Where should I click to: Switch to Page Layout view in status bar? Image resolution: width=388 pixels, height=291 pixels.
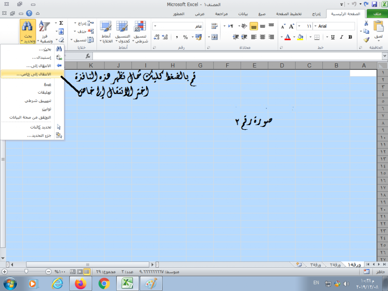[x=80, y=272]
